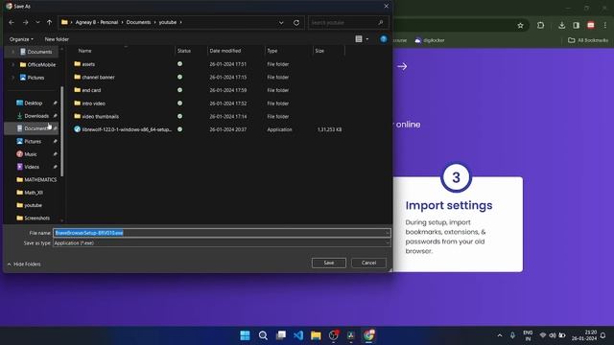
Task: Select the video thumbnails folder
Action: coord(100,117)
